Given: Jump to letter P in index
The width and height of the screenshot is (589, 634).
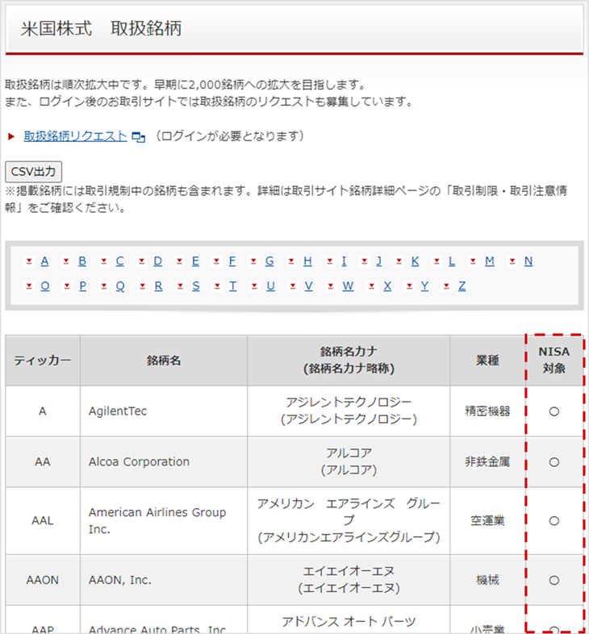Looking at the screenshot, I should click(82, 286).
